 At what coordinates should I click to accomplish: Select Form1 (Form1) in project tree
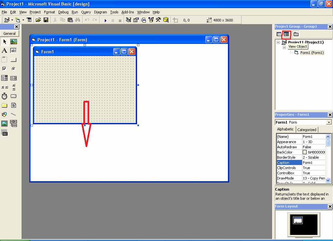point(312,53)
